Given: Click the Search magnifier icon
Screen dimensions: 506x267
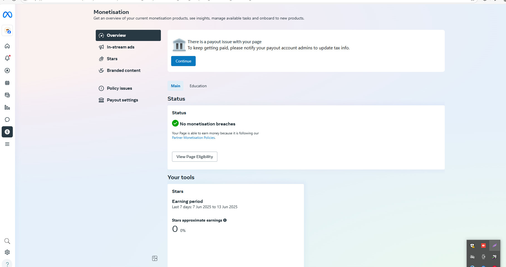Looking at the screenshot, I should (x=7, y=241).
